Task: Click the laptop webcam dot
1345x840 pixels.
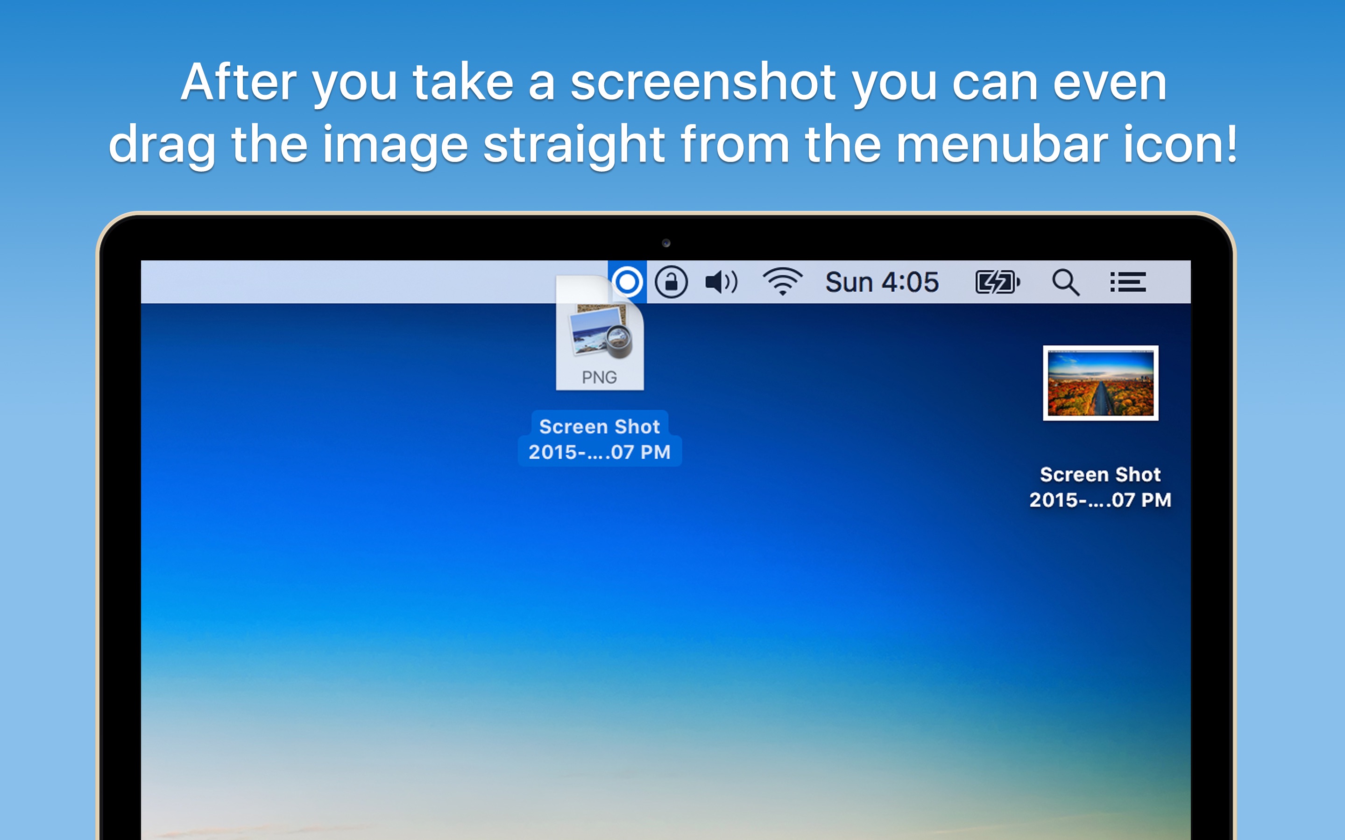Action: [666, 243]
